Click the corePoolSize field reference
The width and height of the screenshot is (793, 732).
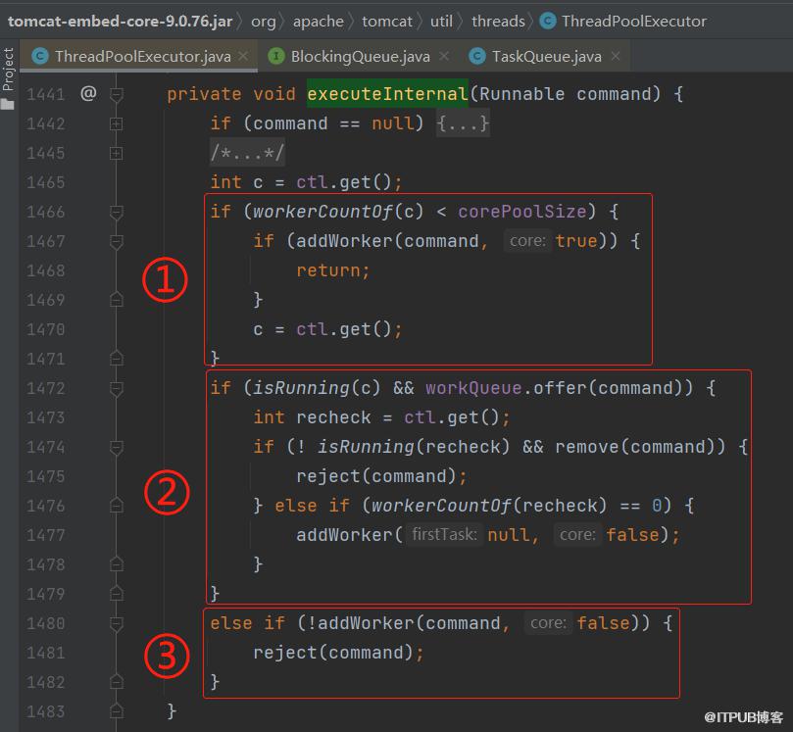click(x=521, y=212)
